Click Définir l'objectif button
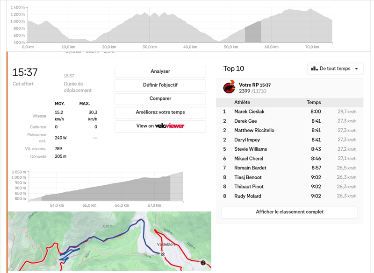This screenshot has height=273, width=374. pos(160,85)
